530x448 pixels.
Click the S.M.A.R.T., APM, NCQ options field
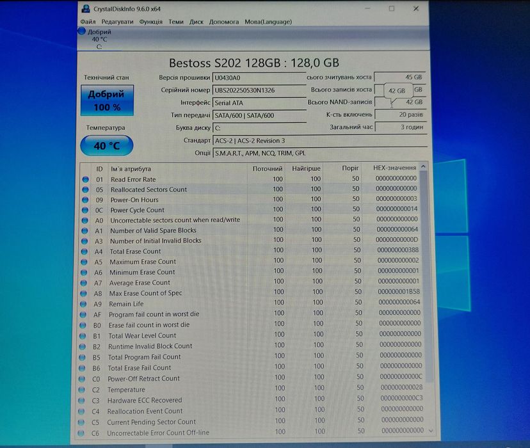point(320,153)
